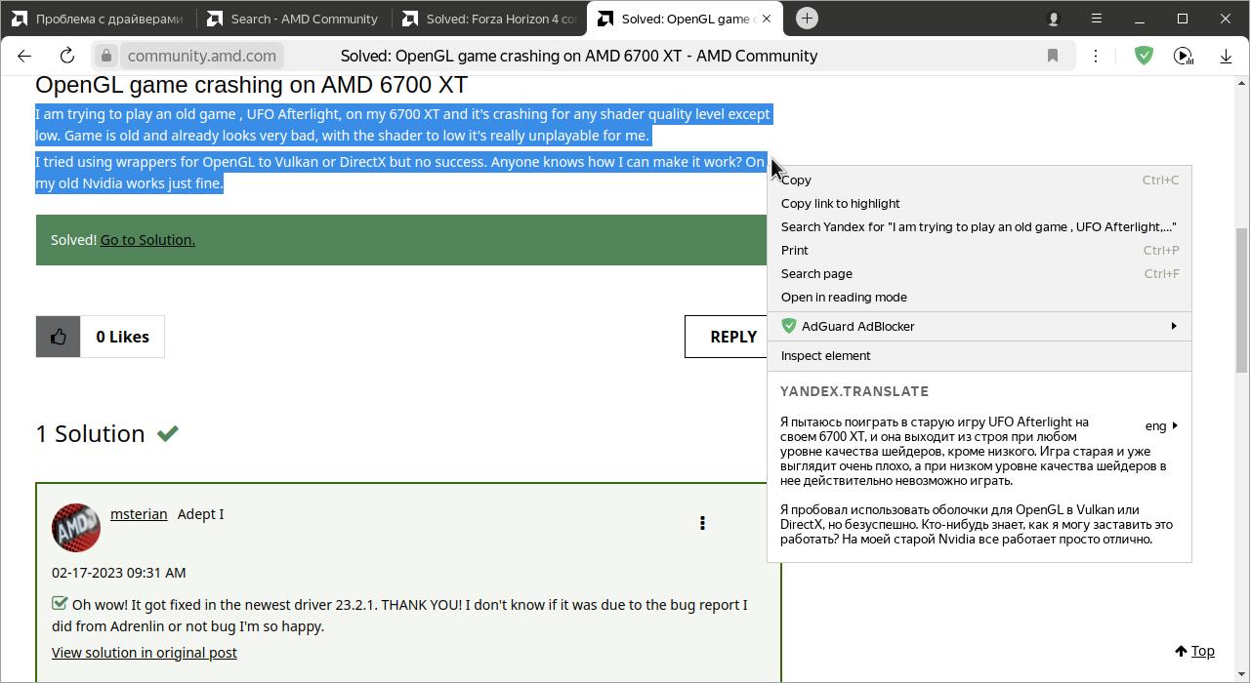Reload the page with the refresh icon
Viewport: 1250px width, 683px height.
66,56
